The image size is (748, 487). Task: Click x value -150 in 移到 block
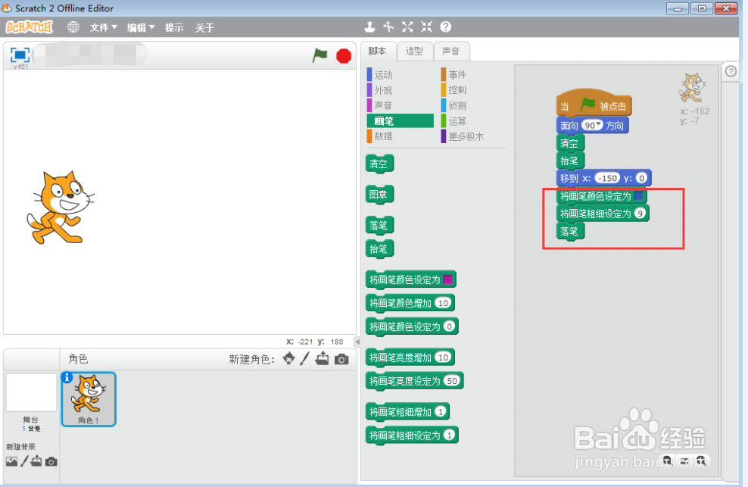click(x=607, y=178)
